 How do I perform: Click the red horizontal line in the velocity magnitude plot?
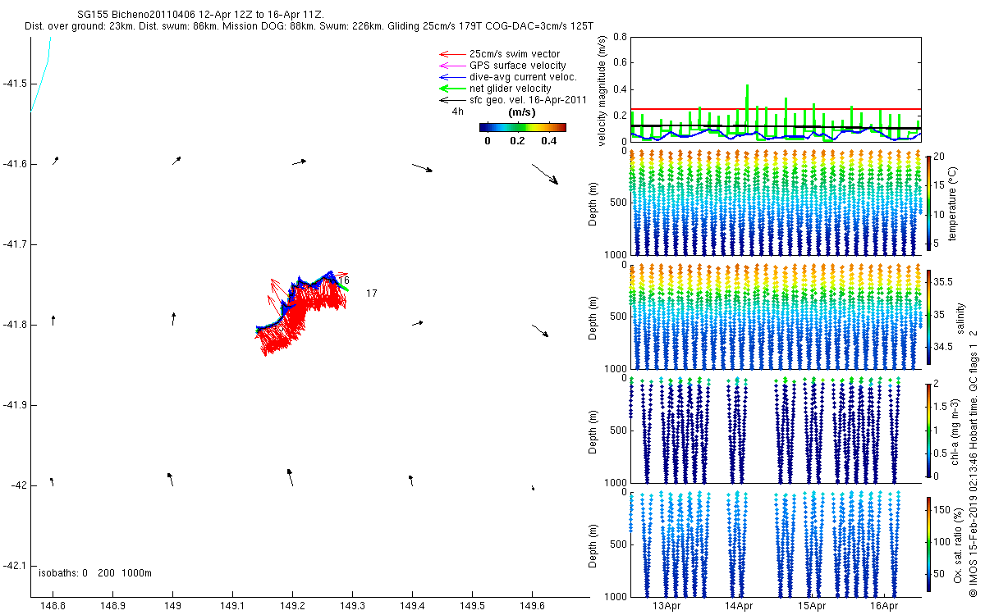774,108
